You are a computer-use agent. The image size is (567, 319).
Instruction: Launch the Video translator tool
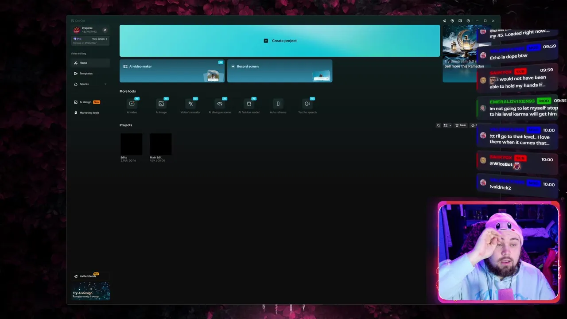coord(190,106)
